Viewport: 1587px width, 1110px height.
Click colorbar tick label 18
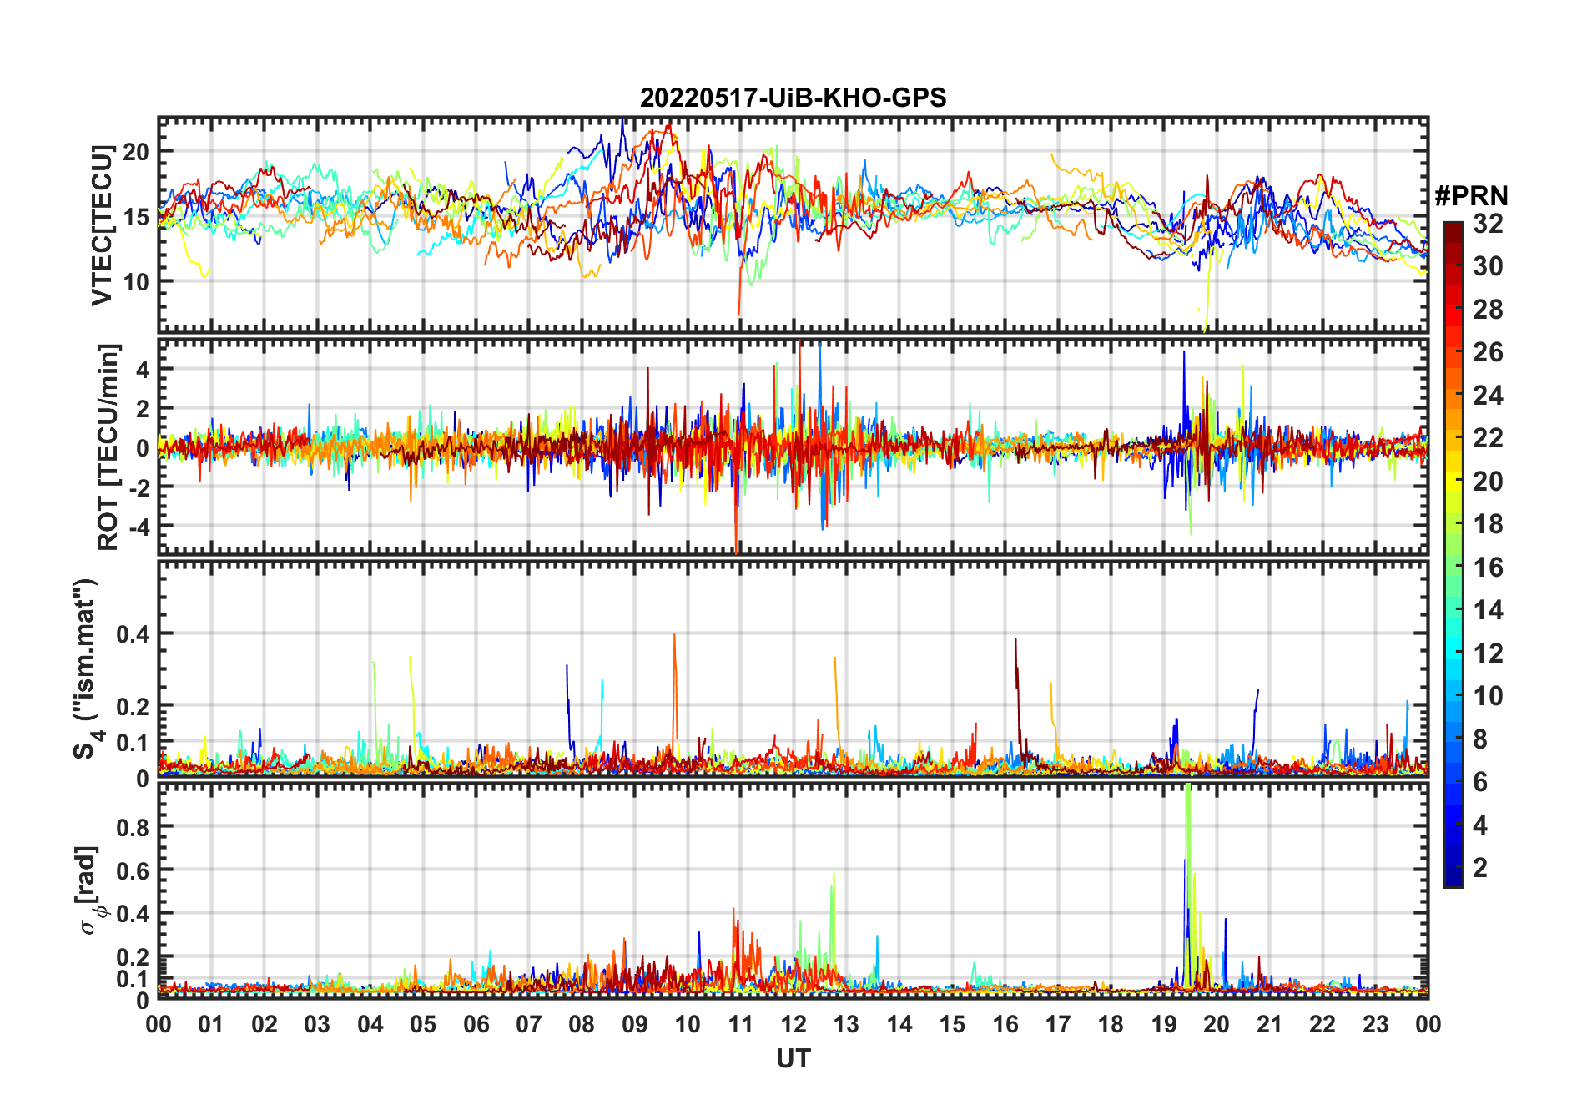click(x=1488, y=524)
